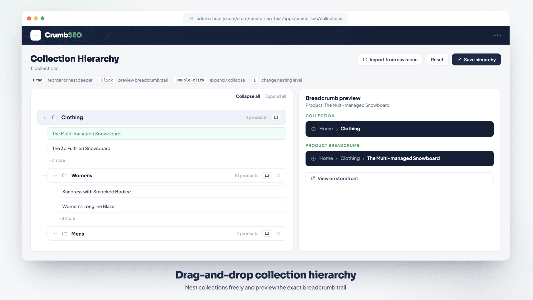The width and height of the screenshot is (533, 300).
Task: Change Mens nesting level L2 badge
Action: coord(267,234)
